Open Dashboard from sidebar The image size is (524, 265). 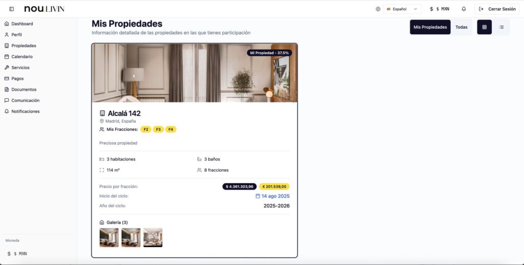(x=22, y=24)
